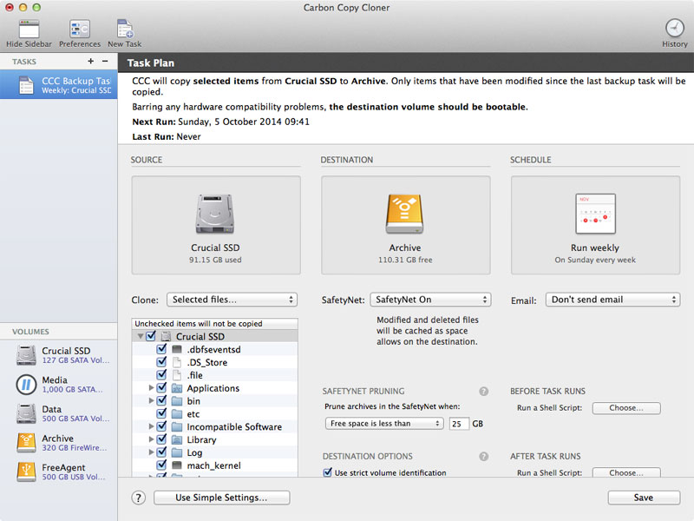The image size is (694, 521).
Task: Hide the sidebar using its toolbar icon
Action: (29, 27)
